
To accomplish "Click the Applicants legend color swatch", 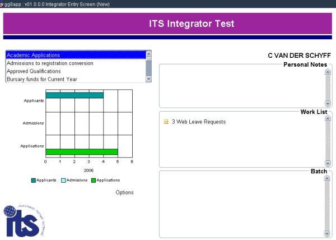I will point(34,181).
